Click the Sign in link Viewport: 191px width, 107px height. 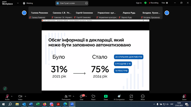[139, 3]
